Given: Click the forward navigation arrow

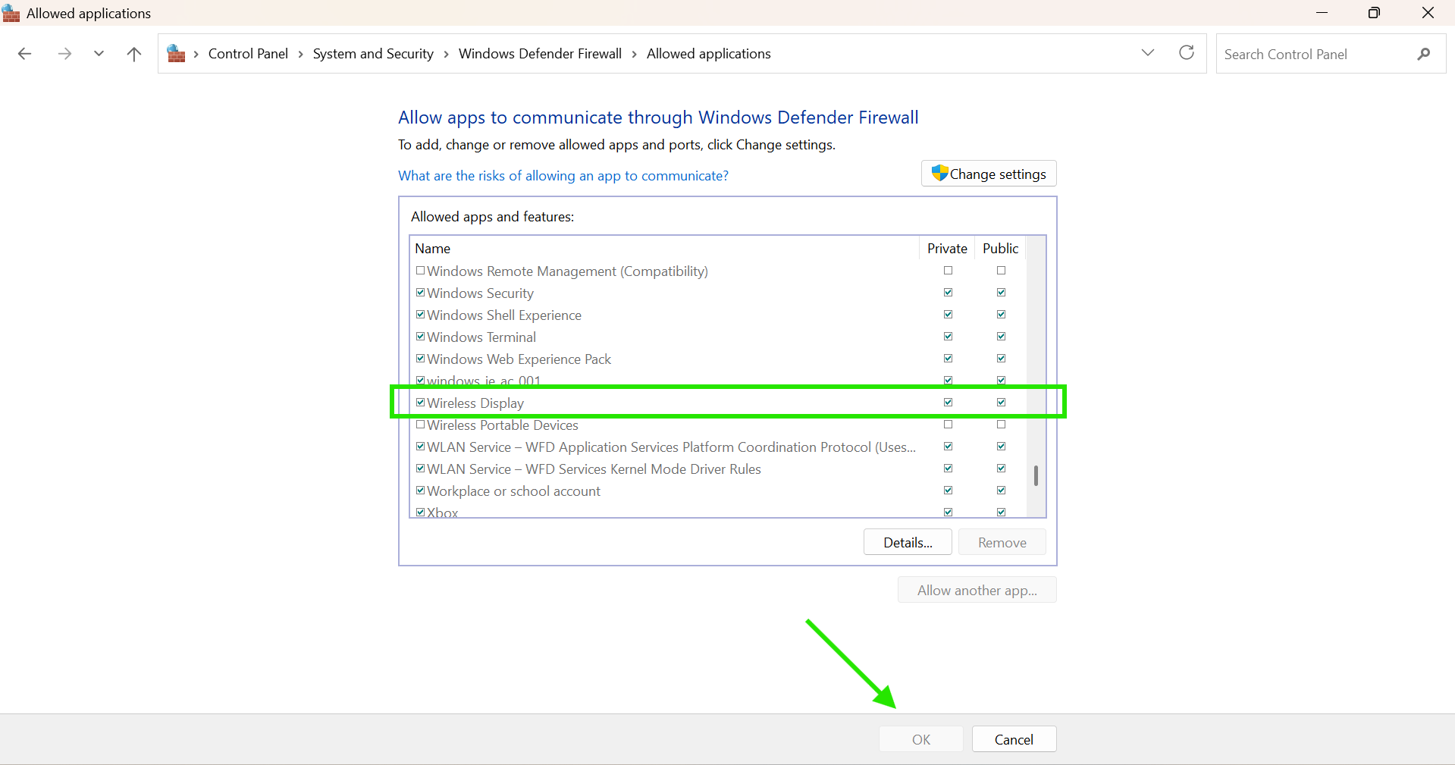Looking at the screenshot, I should (64, 54).
